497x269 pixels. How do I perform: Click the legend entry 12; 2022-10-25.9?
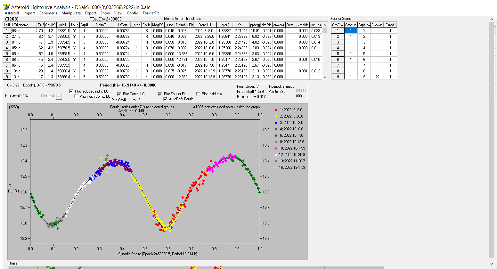(x=292, y=155)
